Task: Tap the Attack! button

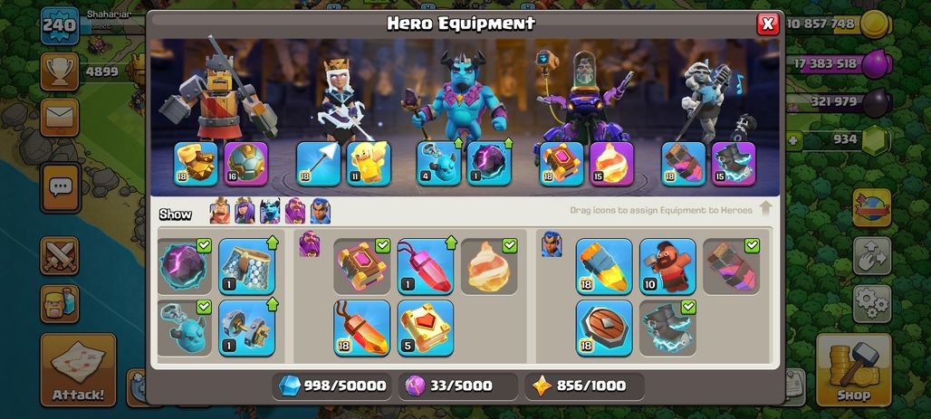Action: click(x=78, y=370)
